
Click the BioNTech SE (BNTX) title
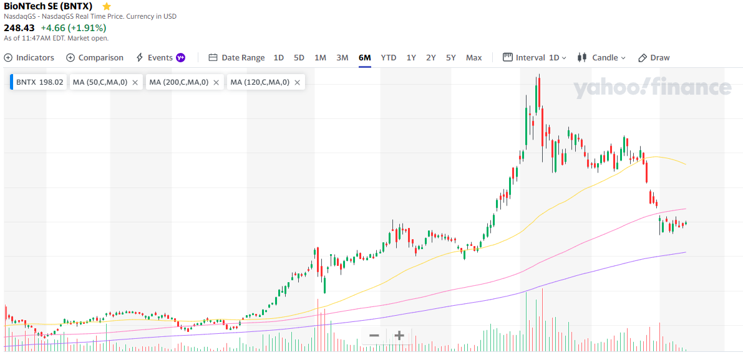48,6
